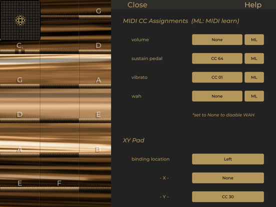Play the A pad left of B
The image size is (276, 207).
tap(19, 149)
